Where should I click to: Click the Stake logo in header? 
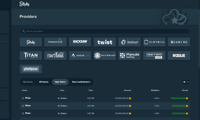[x=24, y=4]
